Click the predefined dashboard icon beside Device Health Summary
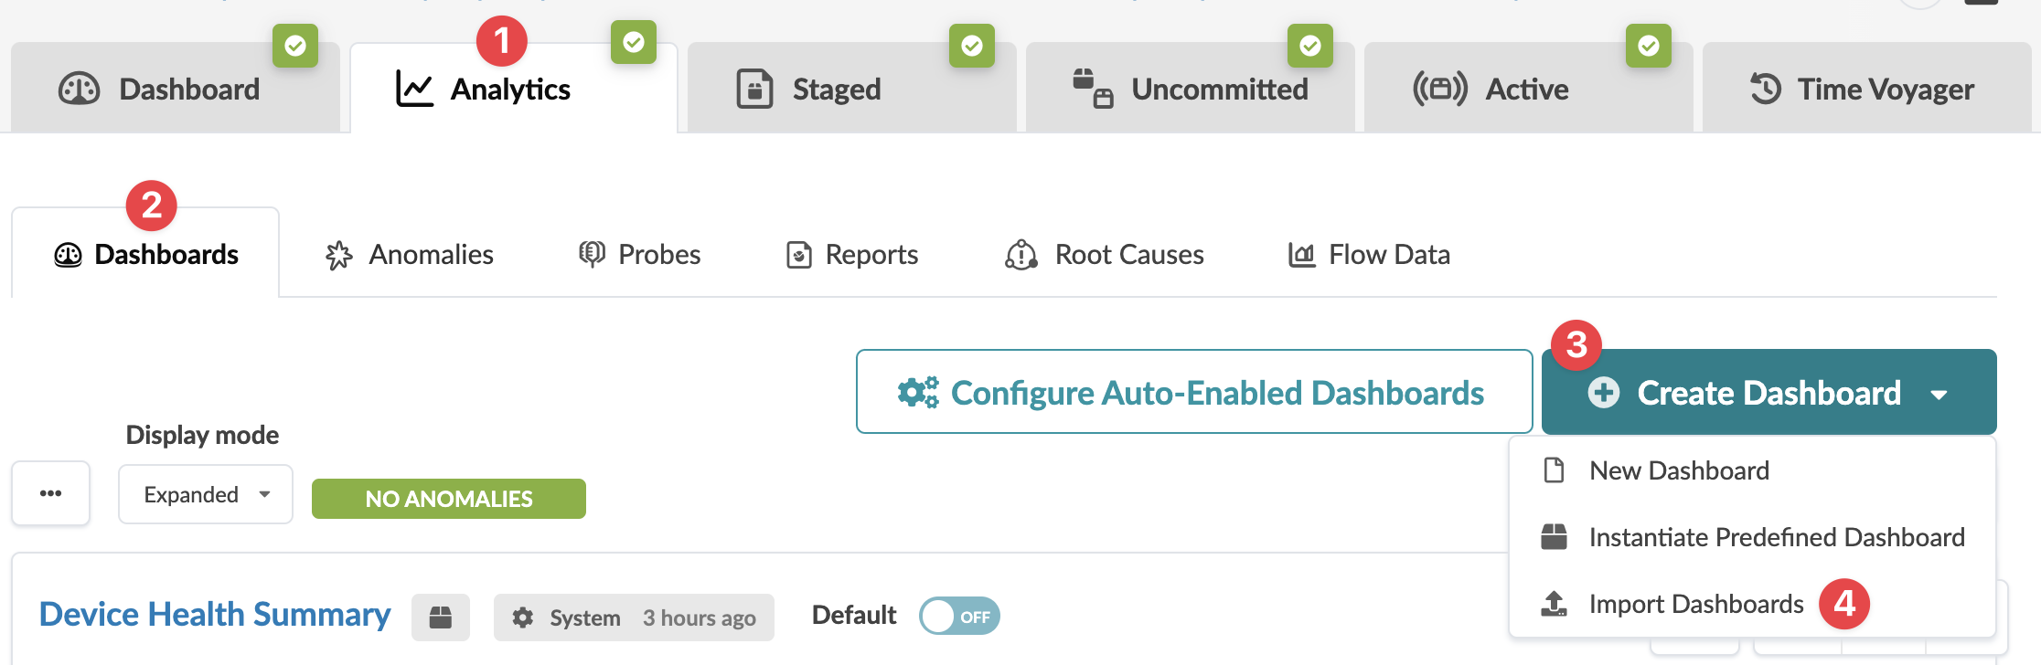This screenshot has height=665, width=2041. [440, 617]
